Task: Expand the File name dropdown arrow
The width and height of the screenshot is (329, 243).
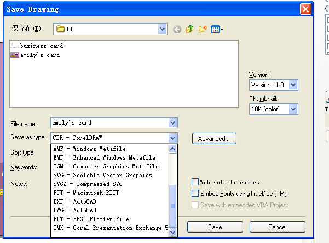Action: point(172,123)
